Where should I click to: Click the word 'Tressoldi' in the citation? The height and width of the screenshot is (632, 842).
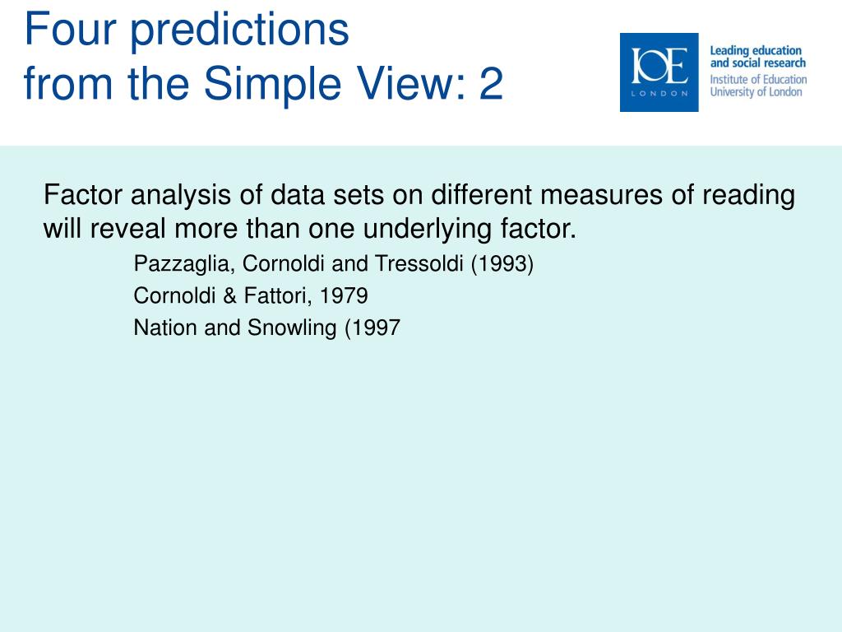tap(419, 264)
